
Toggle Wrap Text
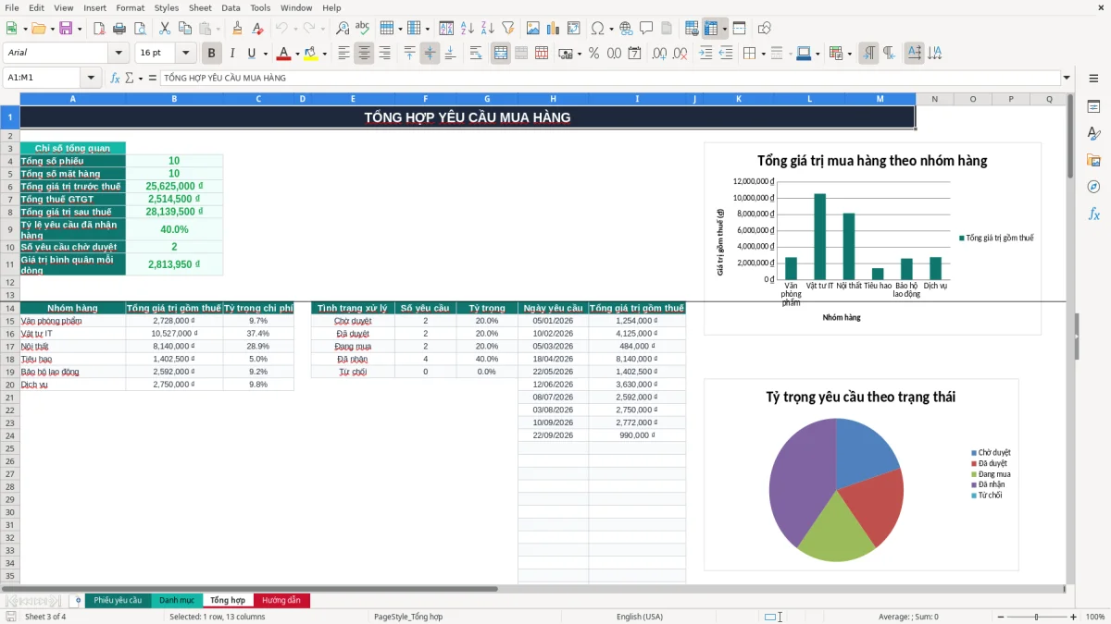click(476, 54)
